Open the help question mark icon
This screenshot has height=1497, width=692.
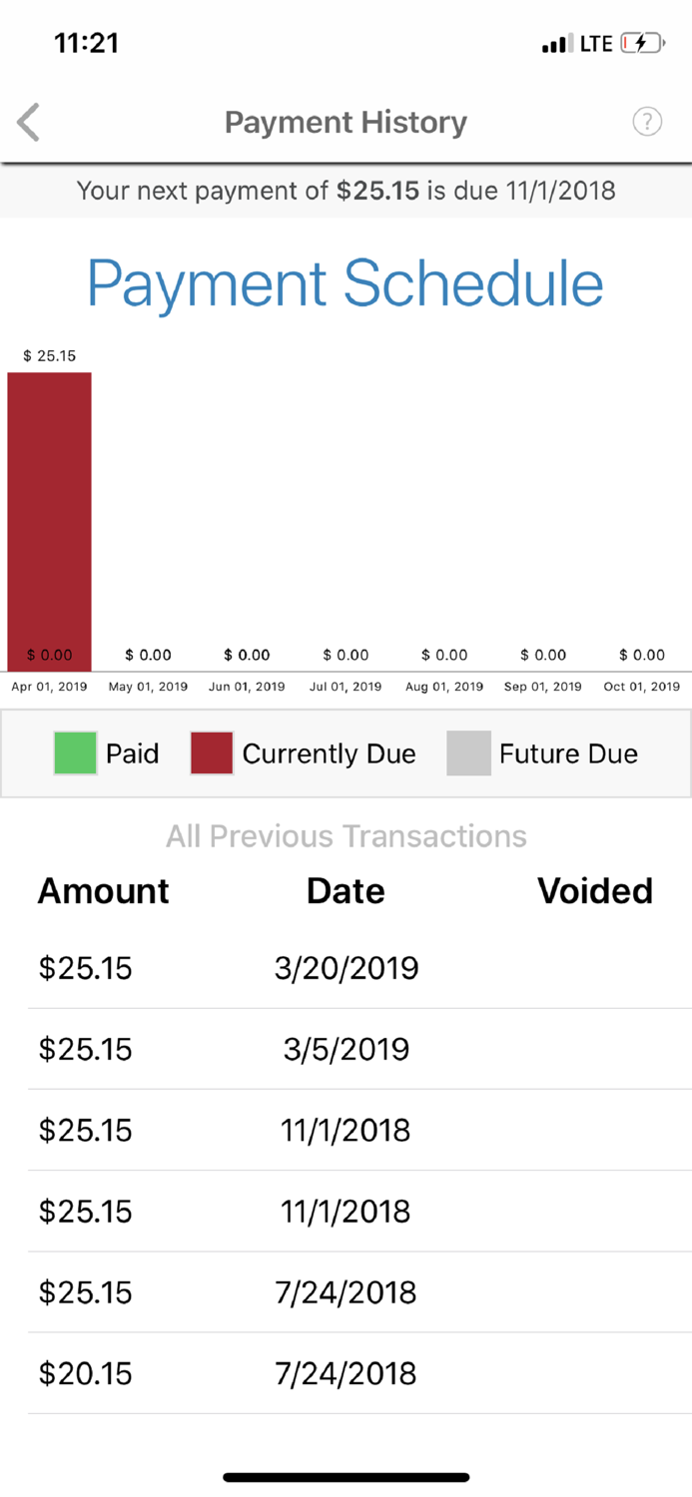pos(647,122)
